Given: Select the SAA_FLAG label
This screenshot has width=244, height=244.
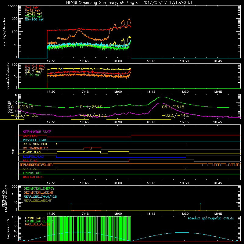Looking at the screenshot, I should (30, 160).
